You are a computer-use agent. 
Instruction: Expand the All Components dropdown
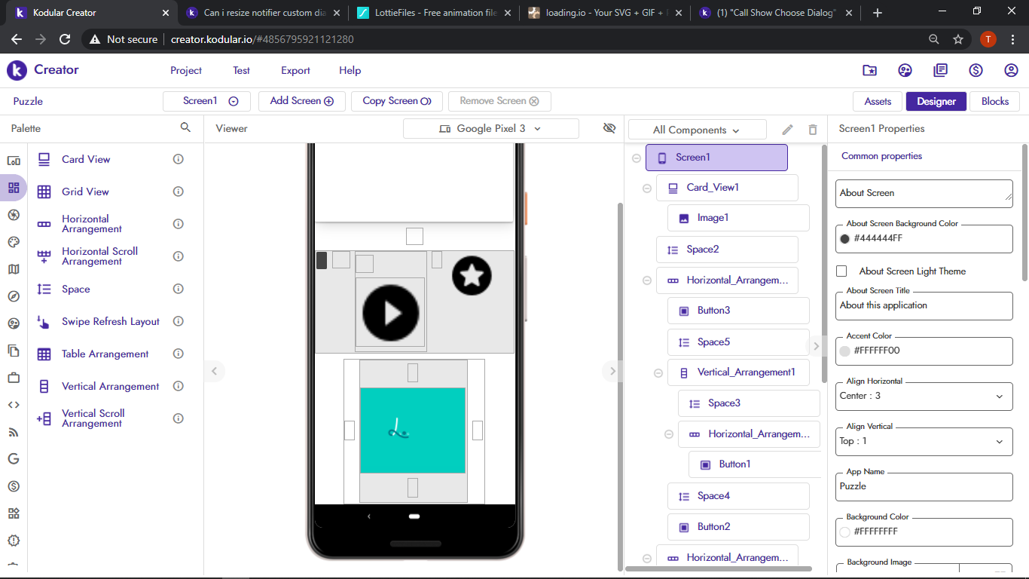pos(697,130)
